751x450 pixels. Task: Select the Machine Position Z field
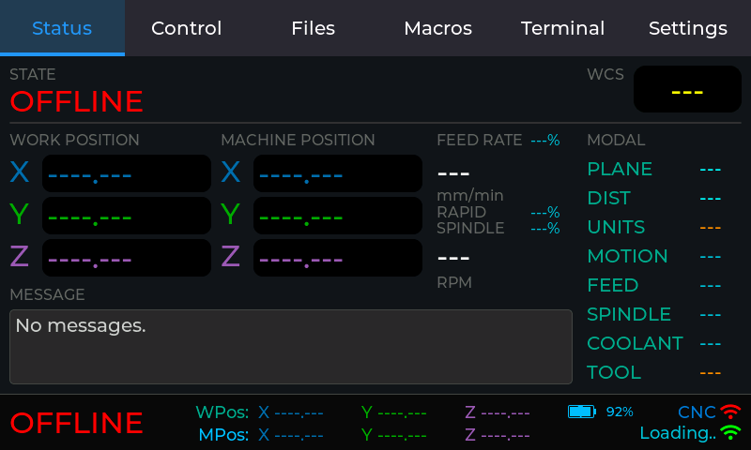[x=338, y=258]
